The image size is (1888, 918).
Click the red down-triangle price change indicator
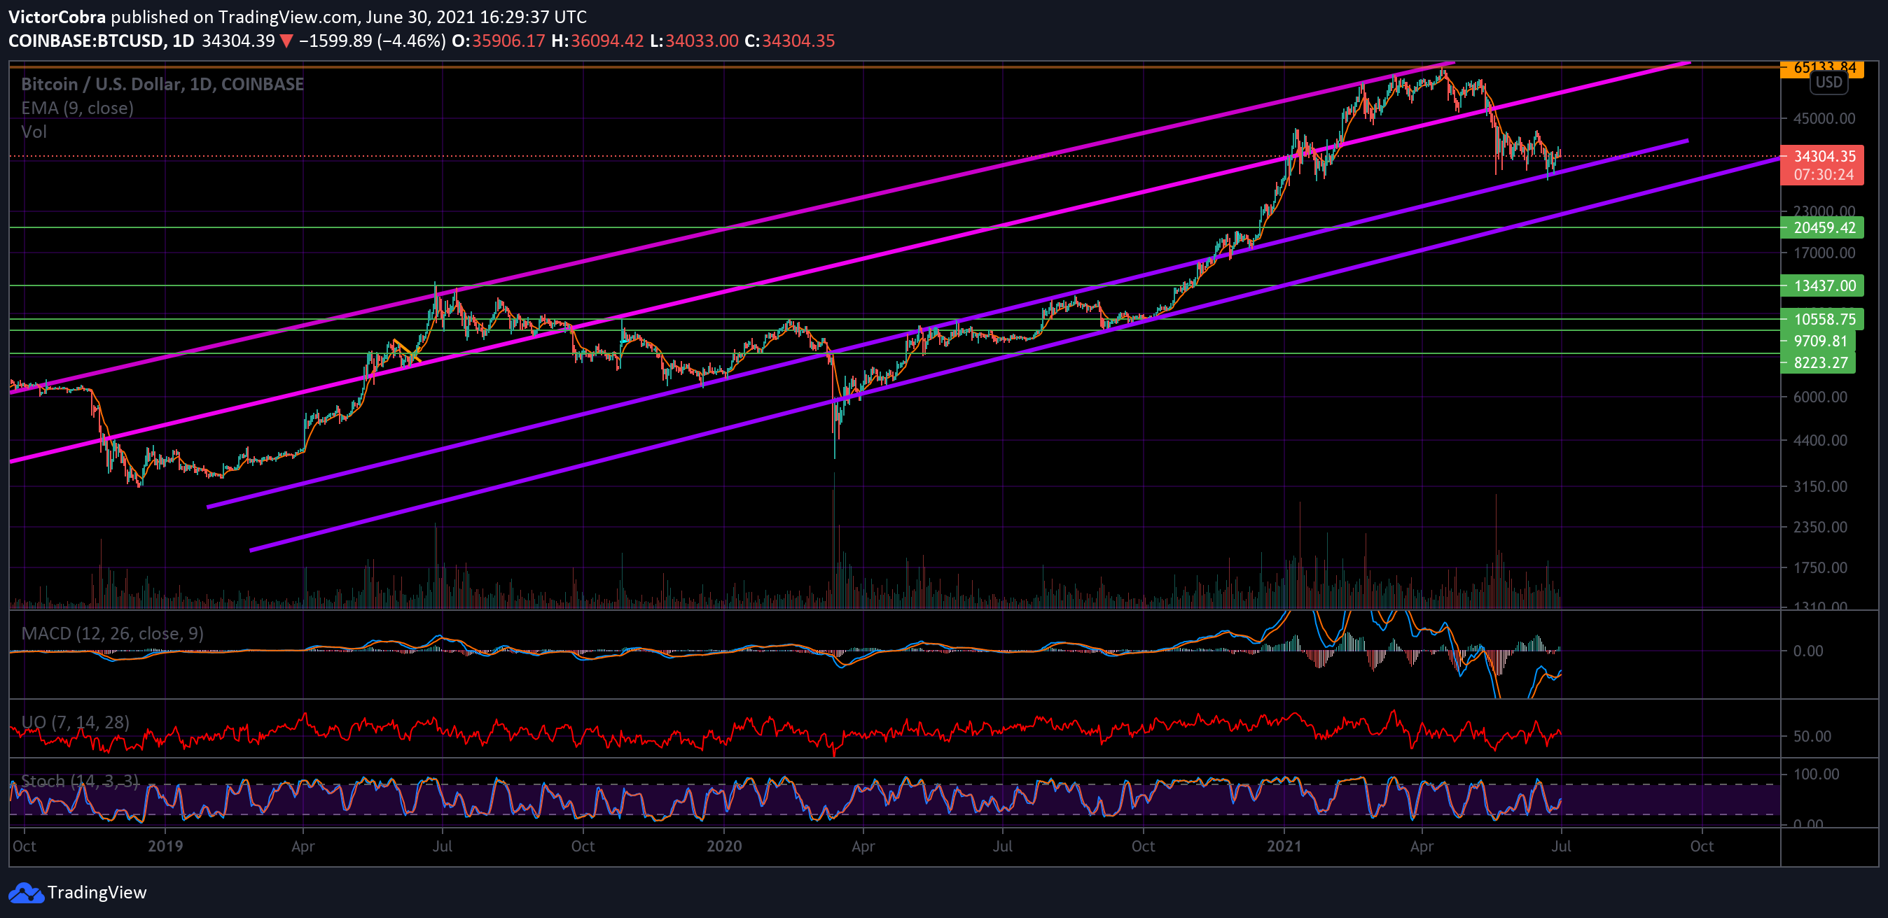click(x=286, y=42)
